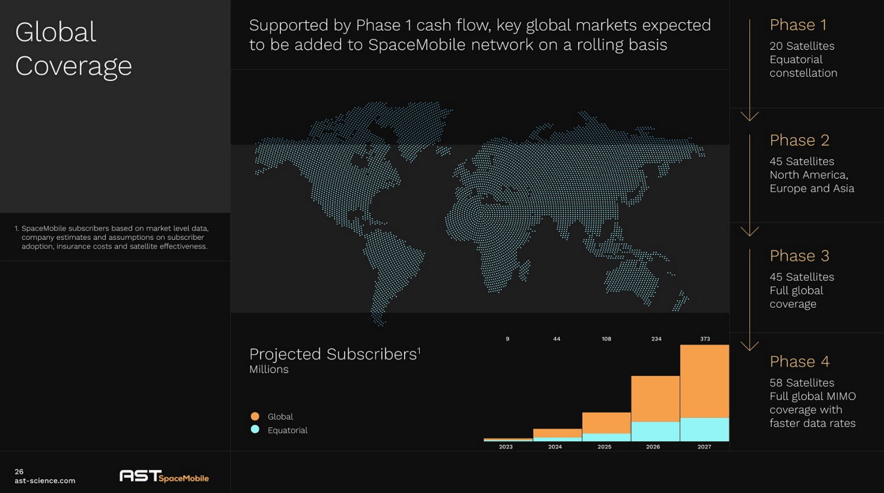This screenshot has height=493, width=884.
Task: Click the orange Global segment of the 2027 bar
Action: [704, 381]
